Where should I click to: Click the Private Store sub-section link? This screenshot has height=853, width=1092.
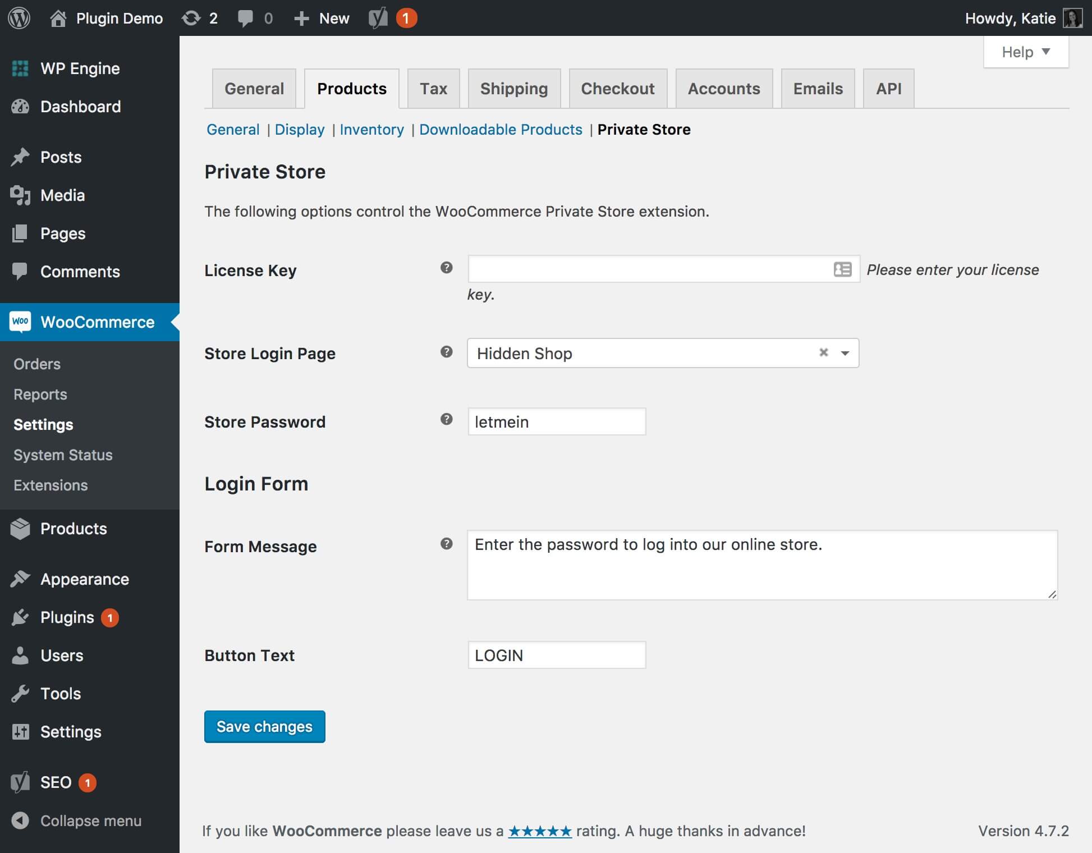pos(644,130)
